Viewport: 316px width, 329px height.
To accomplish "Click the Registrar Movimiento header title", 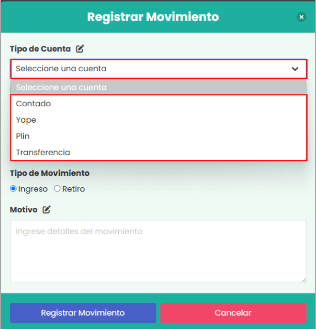I will (x=153, y=17).
